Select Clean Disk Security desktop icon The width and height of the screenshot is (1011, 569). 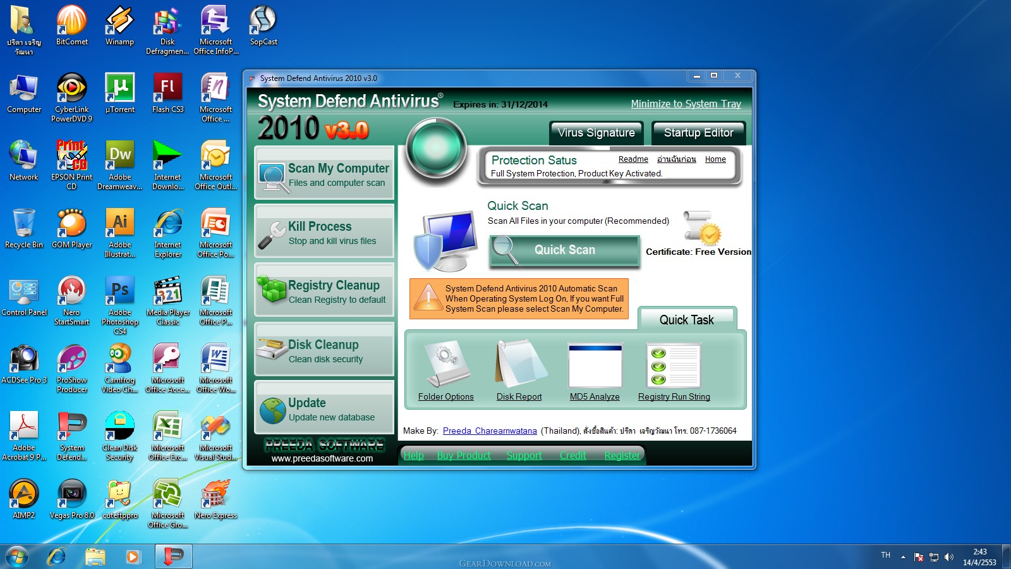[x=120, y=436]
